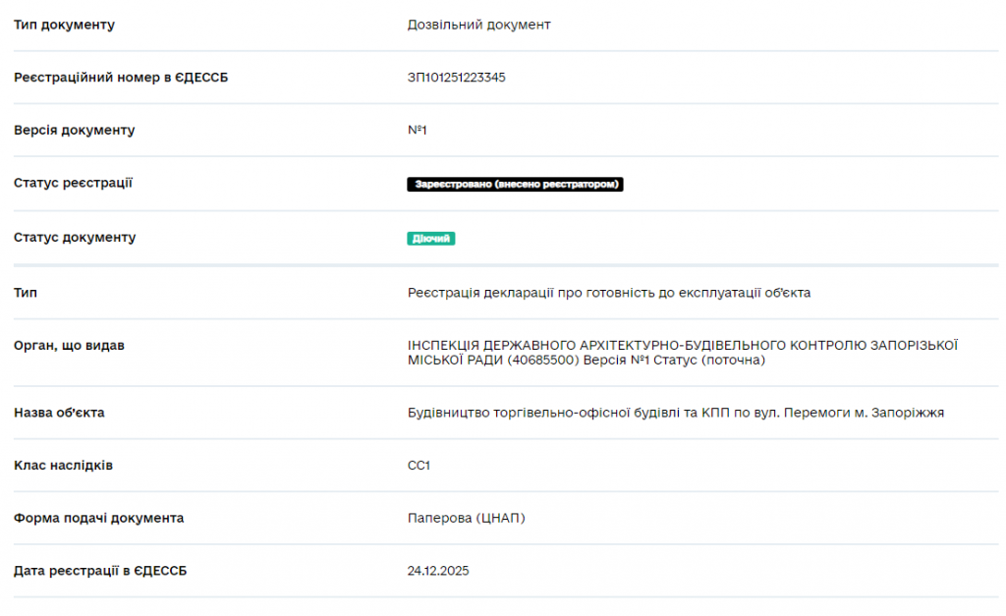Click the 'Паперова (ЦНАП)' submission form value
1006x616 pixels.
pyautogui.click(x=466, y=518)
